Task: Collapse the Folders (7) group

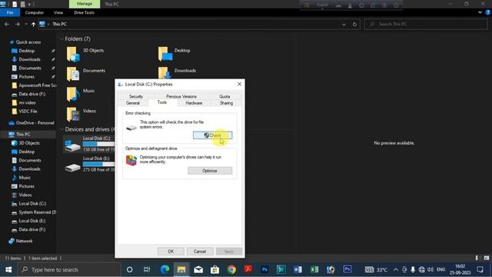Action: 61,39
